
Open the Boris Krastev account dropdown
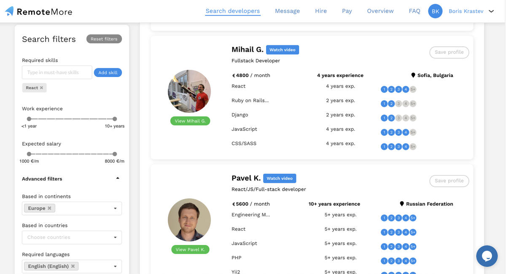(491, 11)
